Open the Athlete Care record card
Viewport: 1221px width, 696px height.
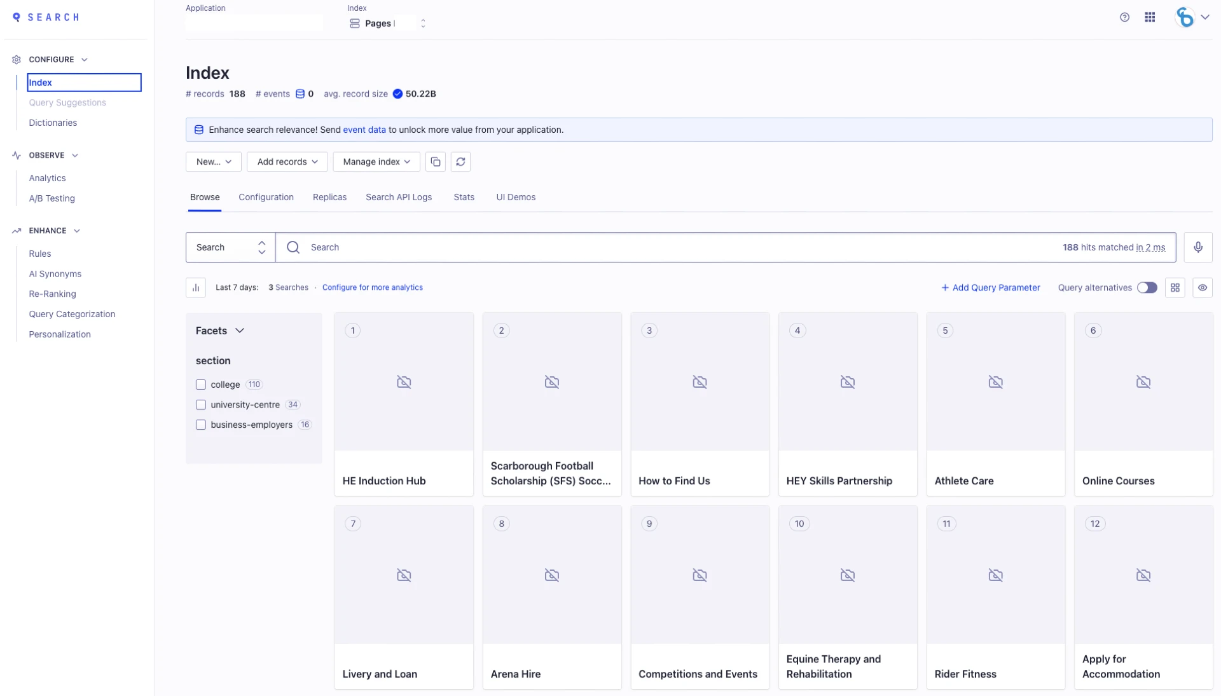[x=995, y=404]
